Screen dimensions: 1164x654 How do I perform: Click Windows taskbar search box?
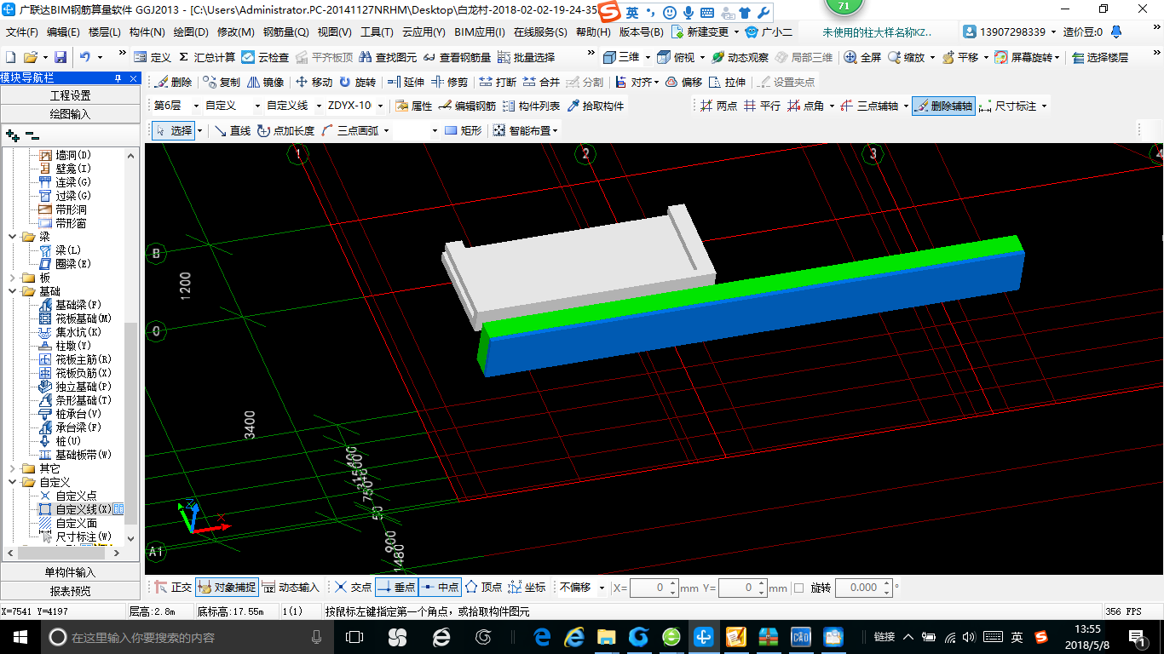pyautogui.click(x=186, y=637)
